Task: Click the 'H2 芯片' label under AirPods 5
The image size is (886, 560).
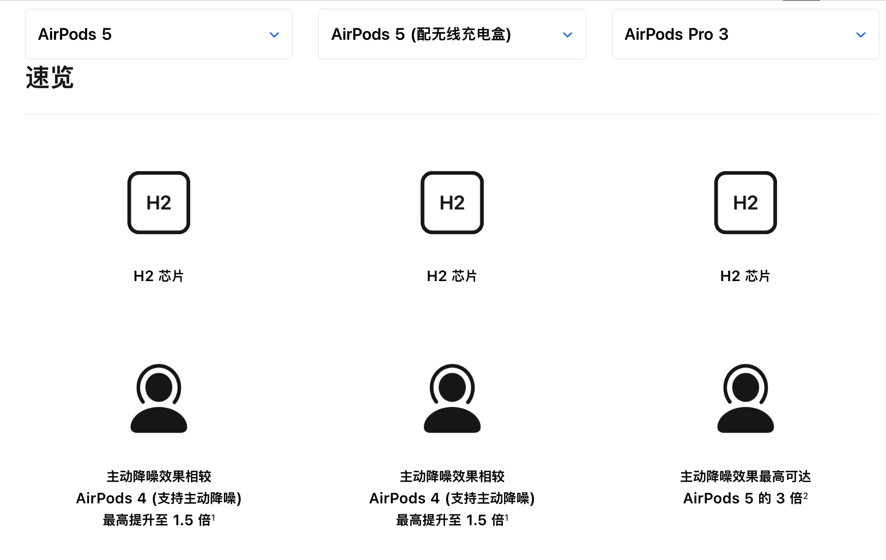Action: point(159,276)
